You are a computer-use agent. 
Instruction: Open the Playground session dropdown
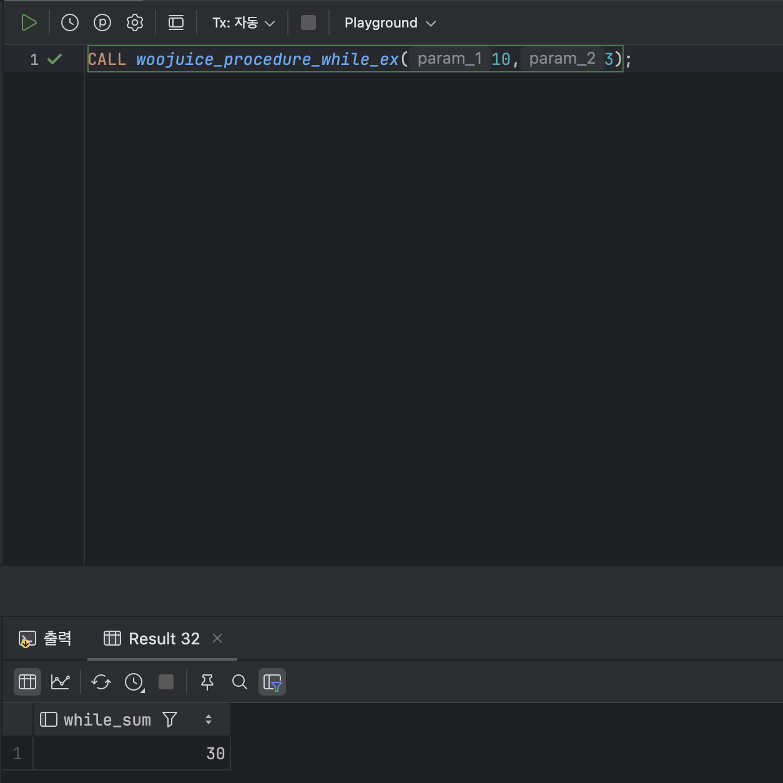(390, 23)
